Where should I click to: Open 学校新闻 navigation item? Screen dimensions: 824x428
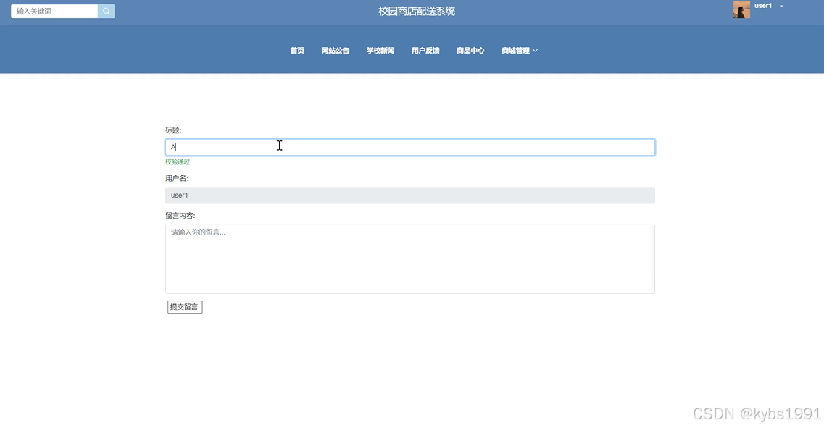click(380, 51)
